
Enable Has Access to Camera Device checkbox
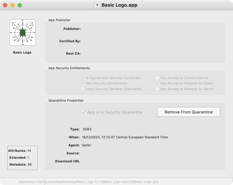(x=157, y=78)
